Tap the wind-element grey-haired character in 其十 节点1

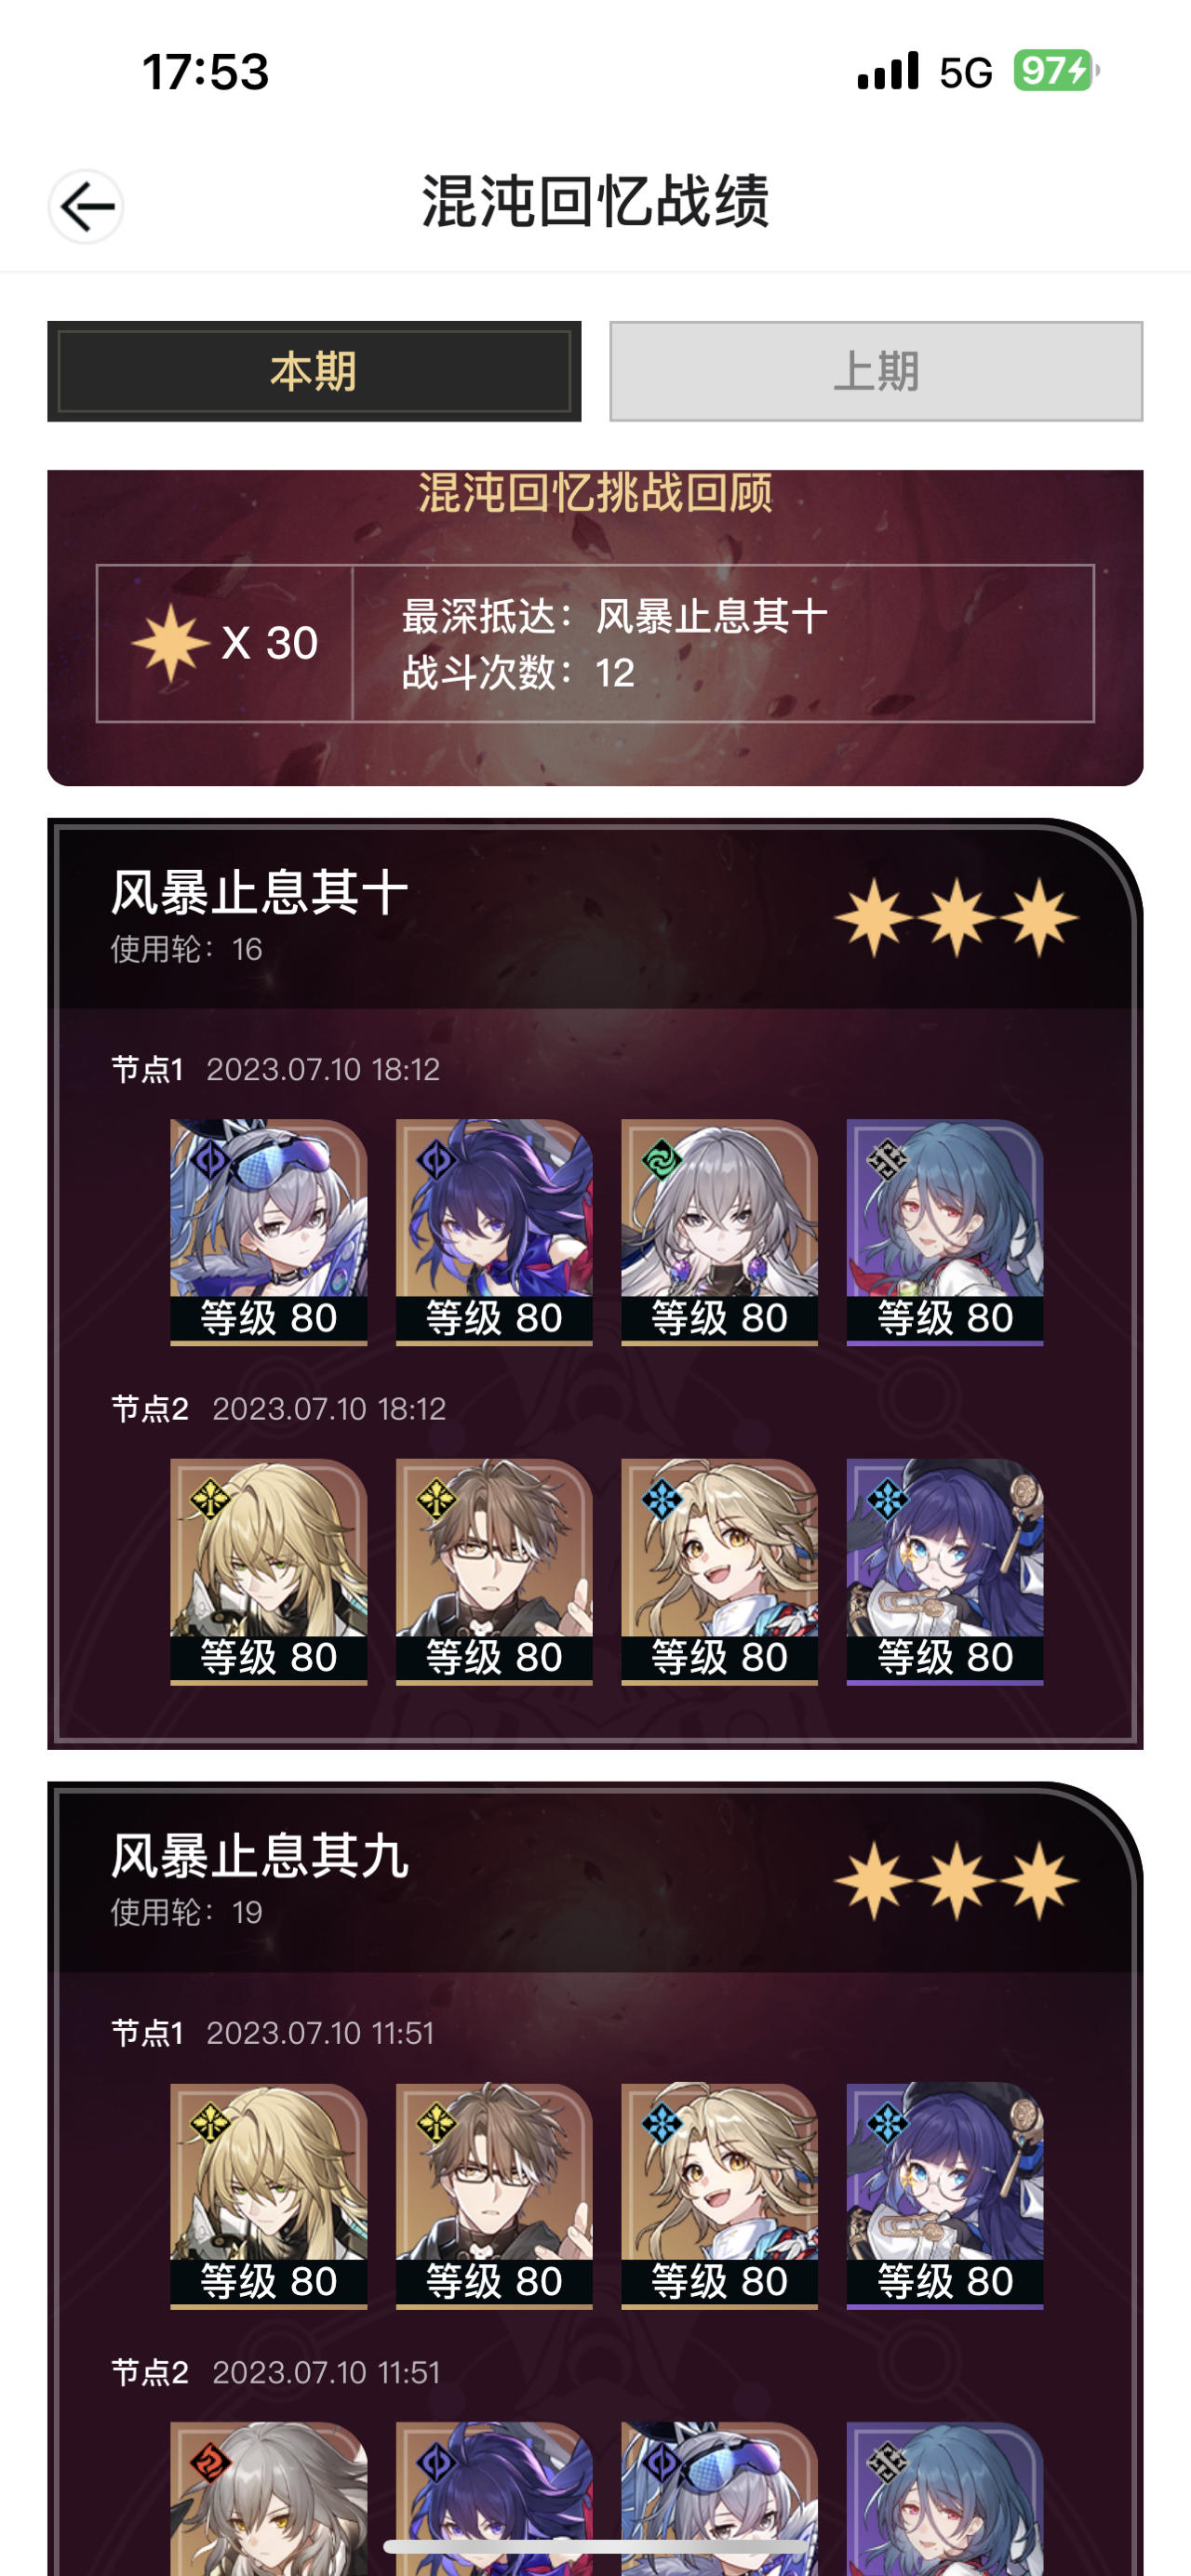(x=719, y=1231)
